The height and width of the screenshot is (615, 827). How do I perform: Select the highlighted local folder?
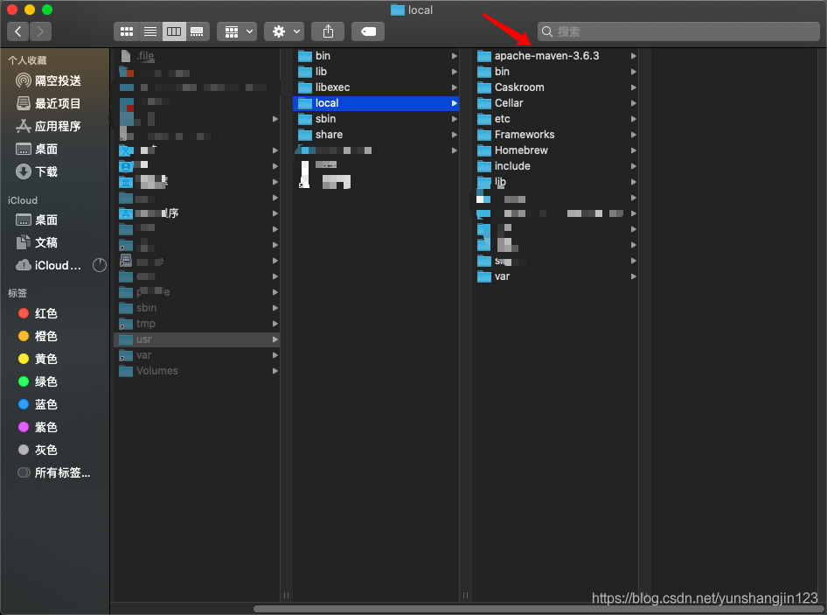pyautogui.click(x=376, y=103)
